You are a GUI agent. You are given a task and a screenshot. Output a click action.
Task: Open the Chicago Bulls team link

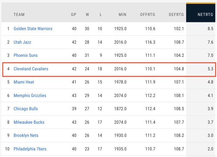pyautogui.click(x=26, y=109)
